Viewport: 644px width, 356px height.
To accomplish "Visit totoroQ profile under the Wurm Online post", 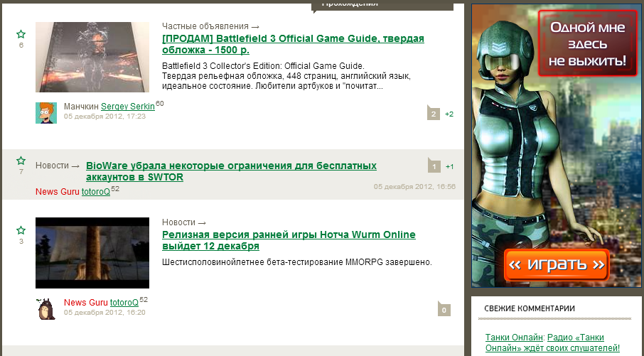I will pyautogui.click(x=124, y=303).
